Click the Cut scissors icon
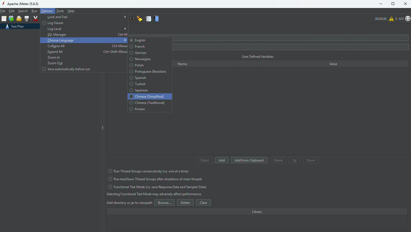This screenshot has width=411, height=232. 35,19
